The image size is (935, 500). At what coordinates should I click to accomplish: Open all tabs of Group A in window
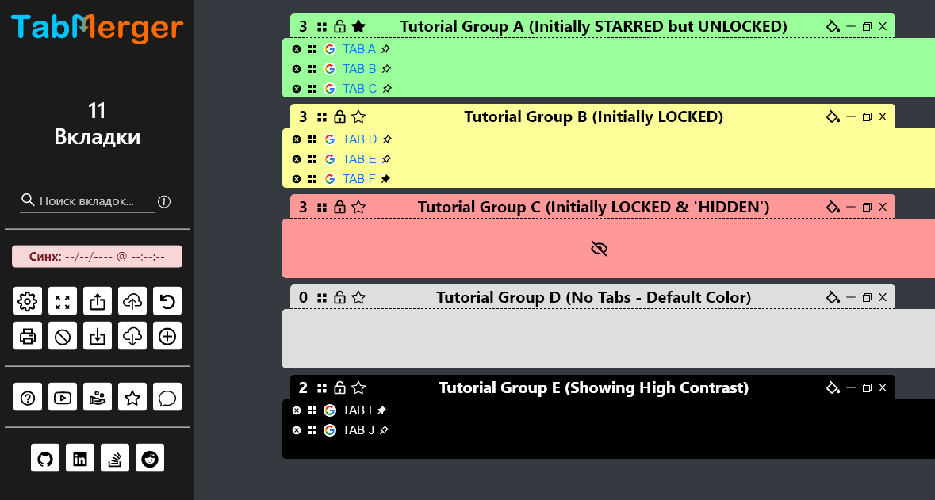click(867, 26)
